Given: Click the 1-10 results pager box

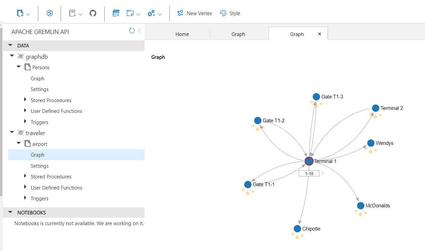Looking at the screenshot, I should [308, 173].
